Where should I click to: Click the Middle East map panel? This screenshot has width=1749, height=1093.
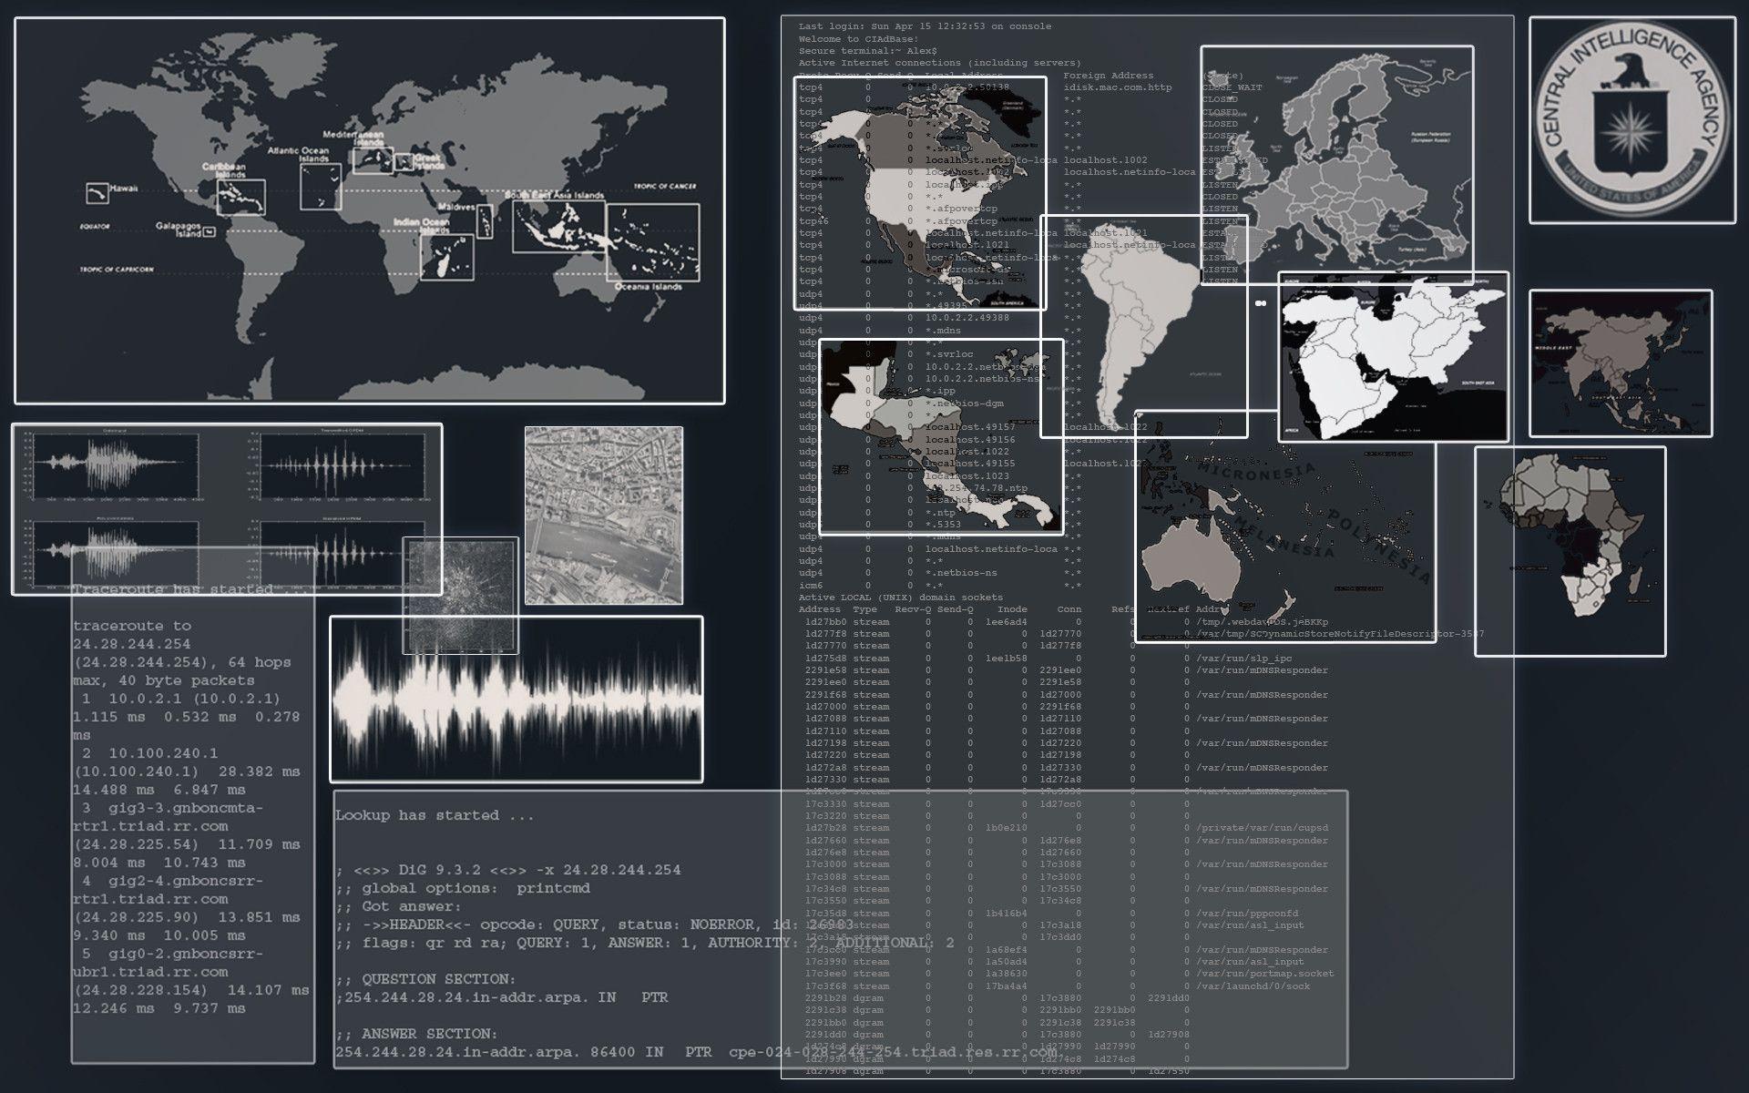[1394, 355]
